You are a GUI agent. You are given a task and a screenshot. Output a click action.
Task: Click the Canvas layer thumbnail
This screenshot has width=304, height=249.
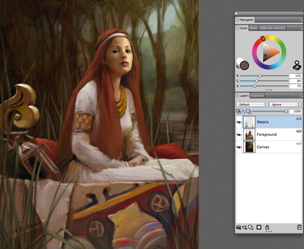[249, 147]
